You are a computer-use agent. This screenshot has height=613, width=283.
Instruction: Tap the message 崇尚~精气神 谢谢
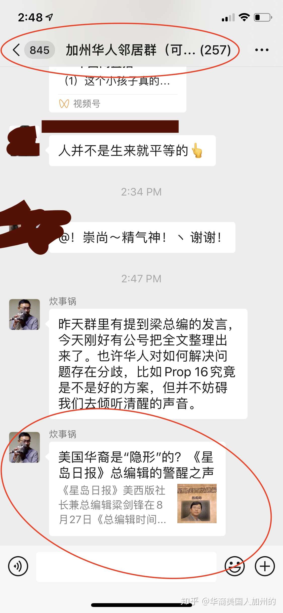(142, 237)
